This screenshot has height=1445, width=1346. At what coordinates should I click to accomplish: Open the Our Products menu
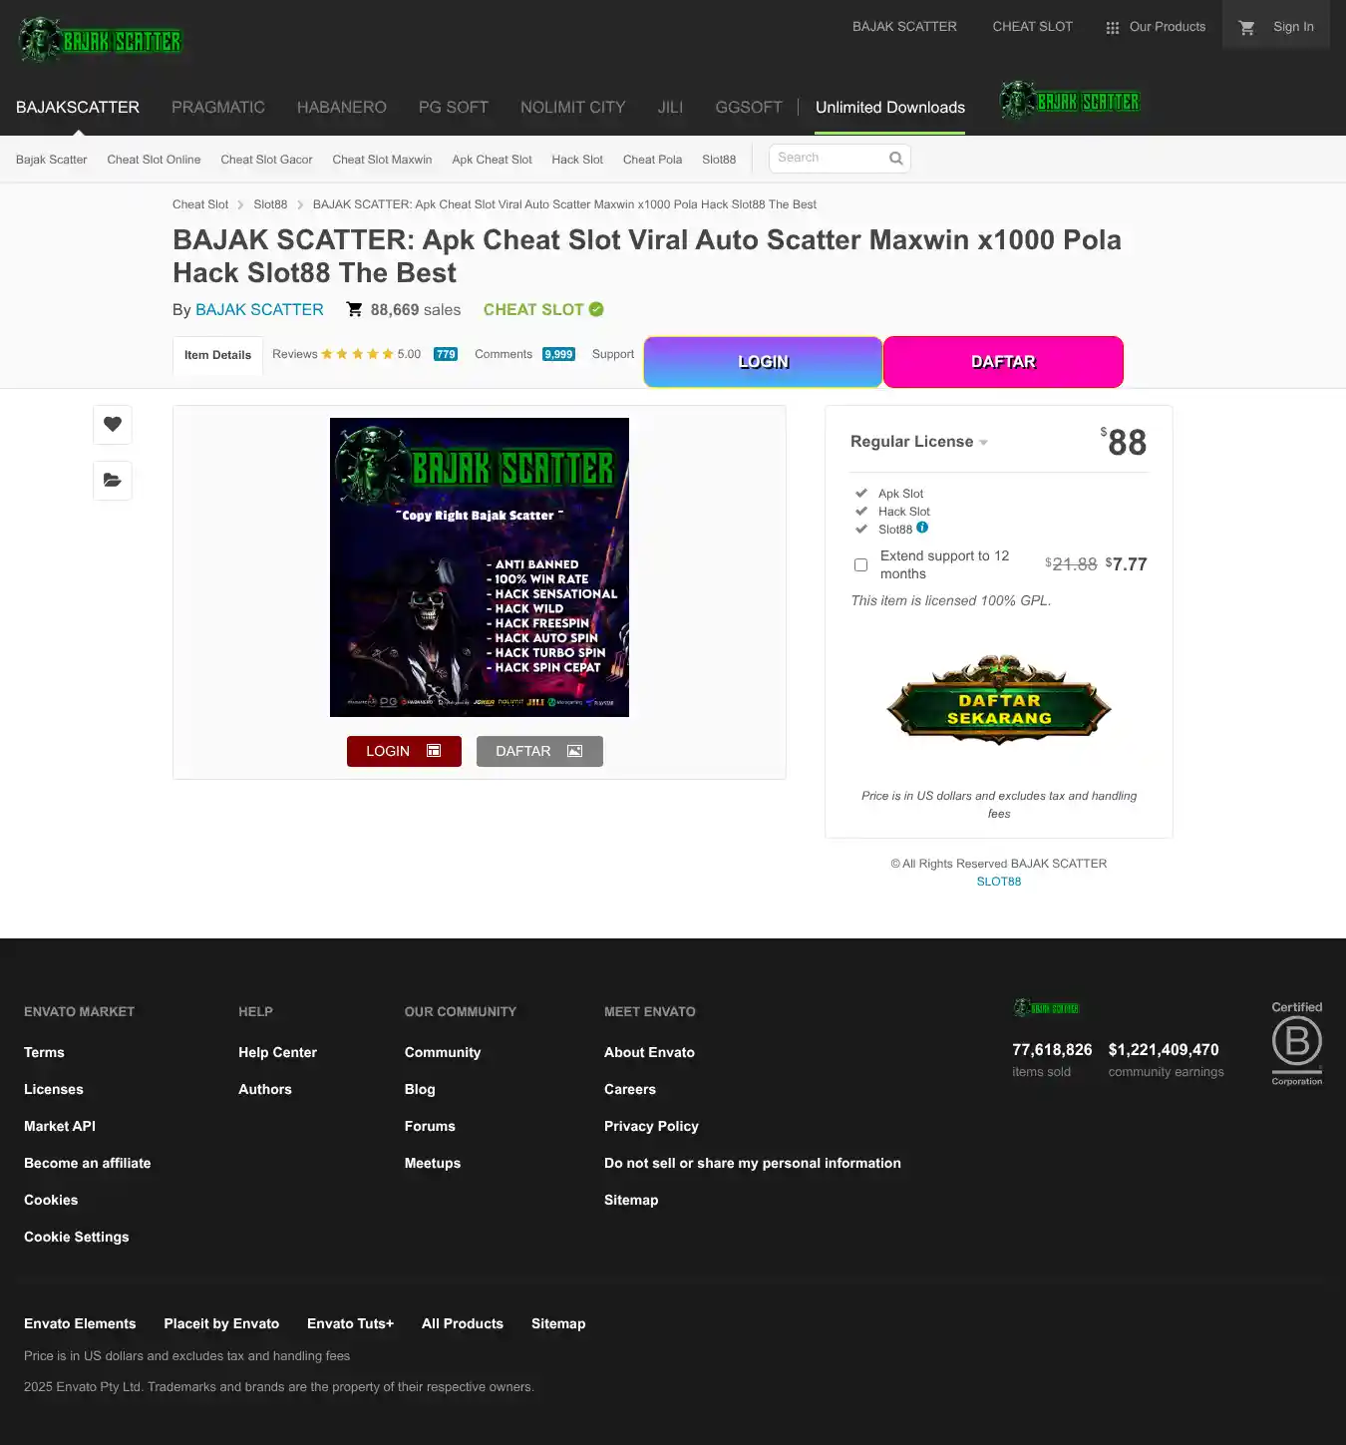1156,27
